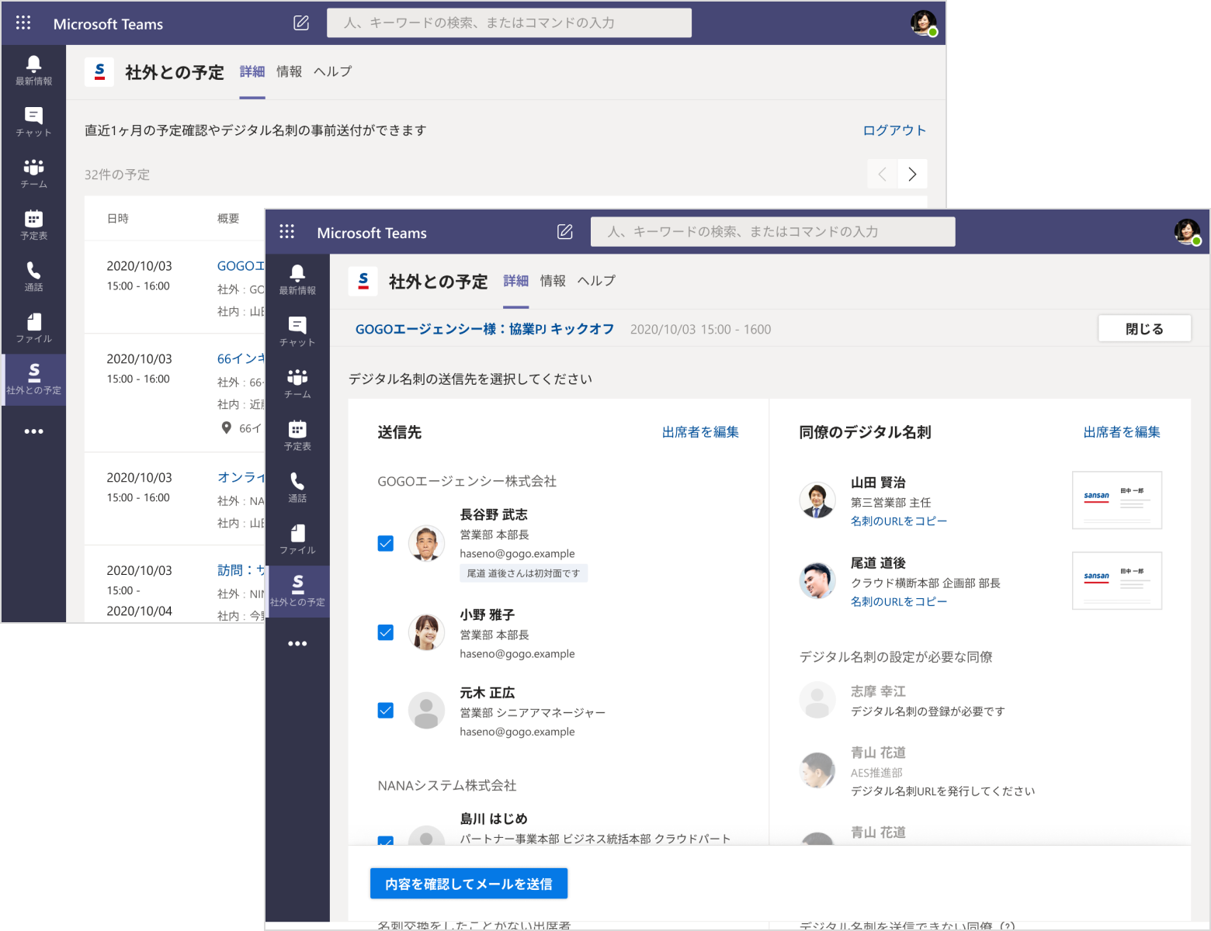Open チーム in front window sidebar

click(x=297, y=384)
